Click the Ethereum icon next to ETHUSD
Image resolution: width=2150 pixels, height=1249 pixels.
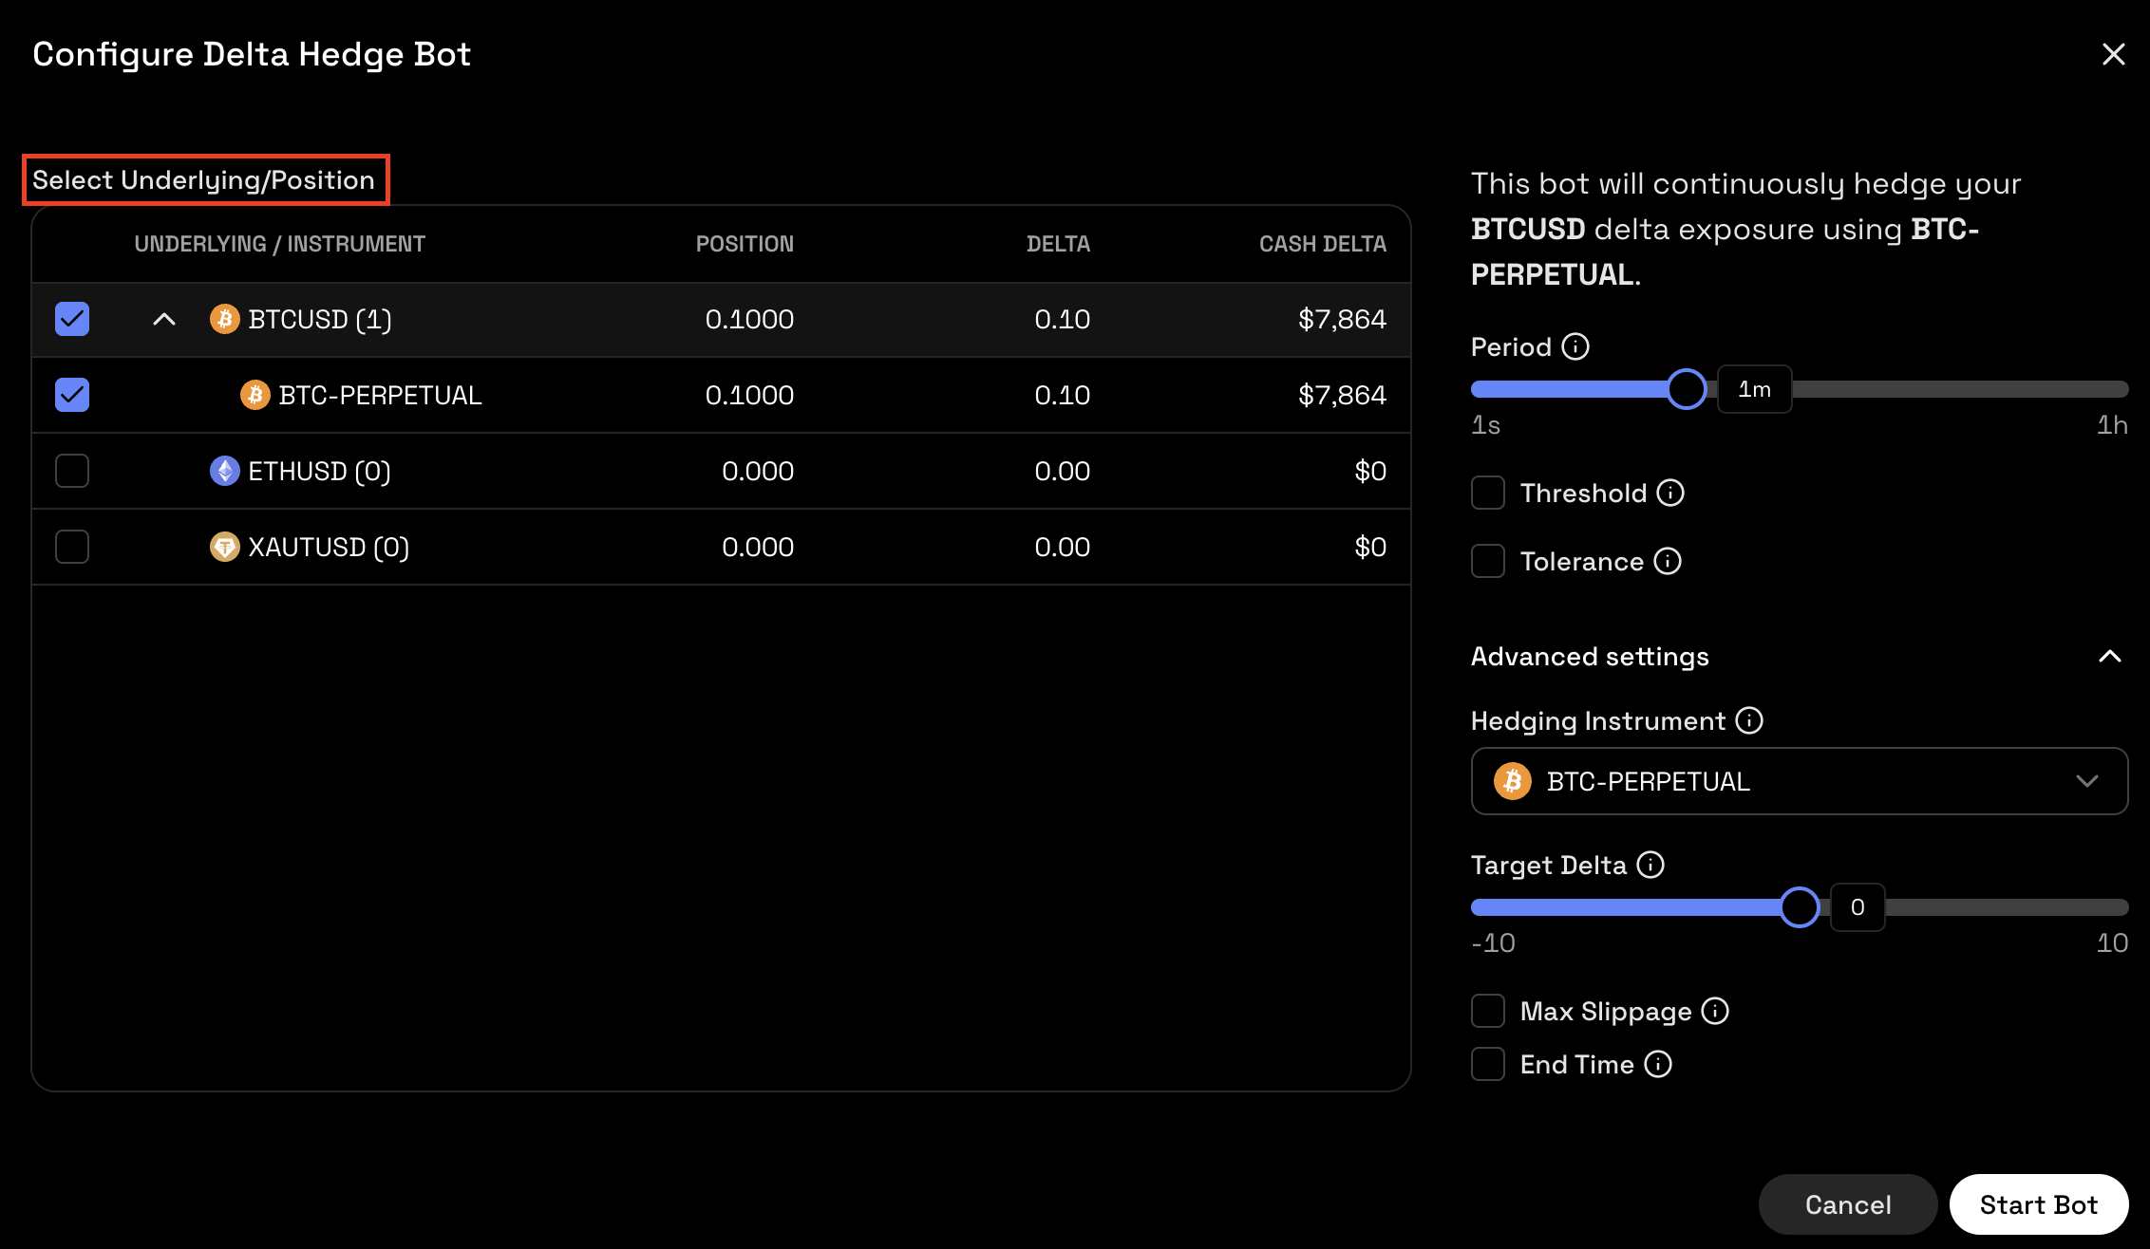(225, 471)
